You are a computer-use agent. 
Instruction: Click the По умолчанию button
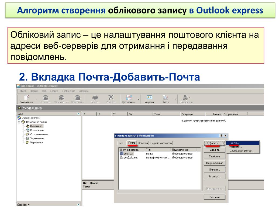[214, 163]
